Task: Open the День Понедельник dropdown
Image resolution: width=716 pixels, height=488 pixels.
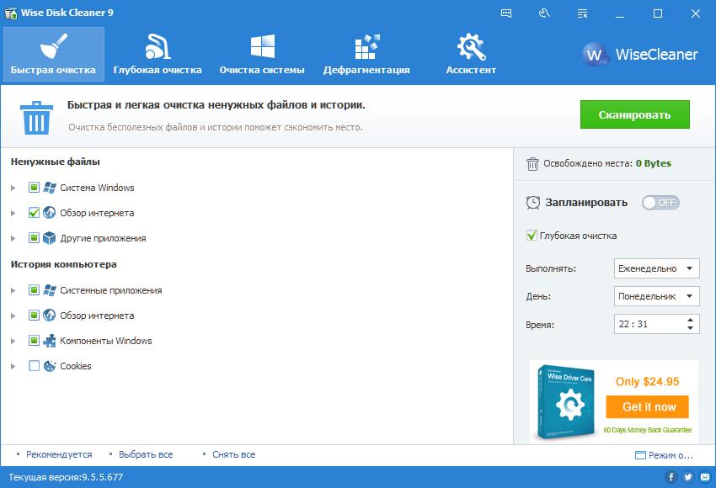Action: pos(657,296)
